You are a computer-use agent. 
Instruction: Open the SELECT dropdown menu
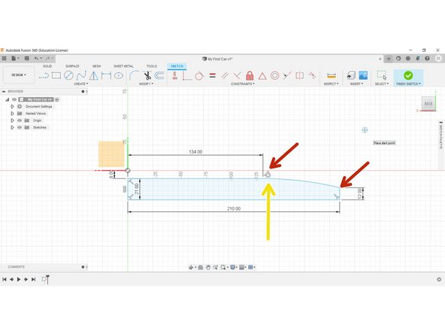(x=382, y=83)
